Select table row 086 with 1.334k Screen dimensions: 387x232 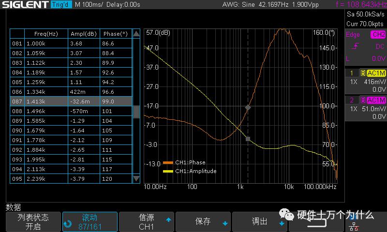pyautogui.click(x=71, y=92)
